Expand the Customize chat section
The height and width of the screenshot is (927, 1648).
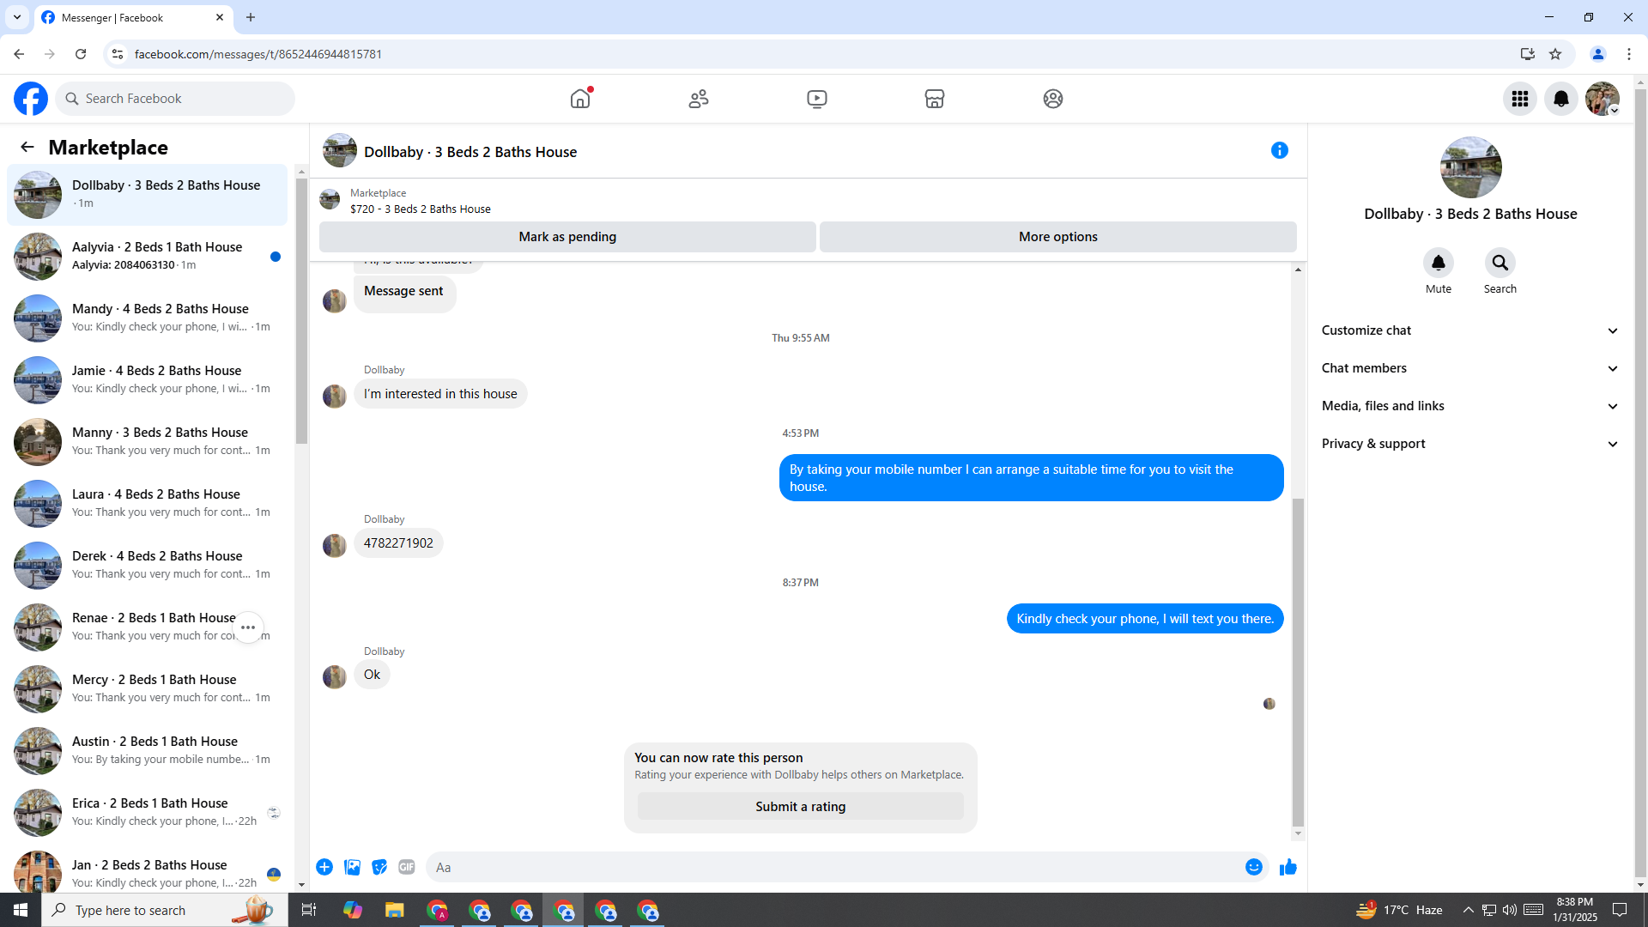pos(1470,330)
